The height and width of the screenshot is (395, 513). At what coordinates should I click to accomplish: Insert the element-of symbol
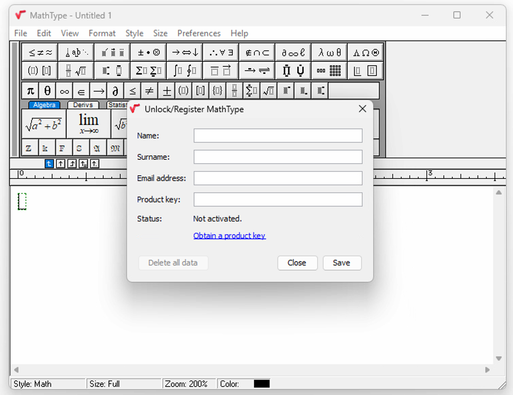(81, 91)
